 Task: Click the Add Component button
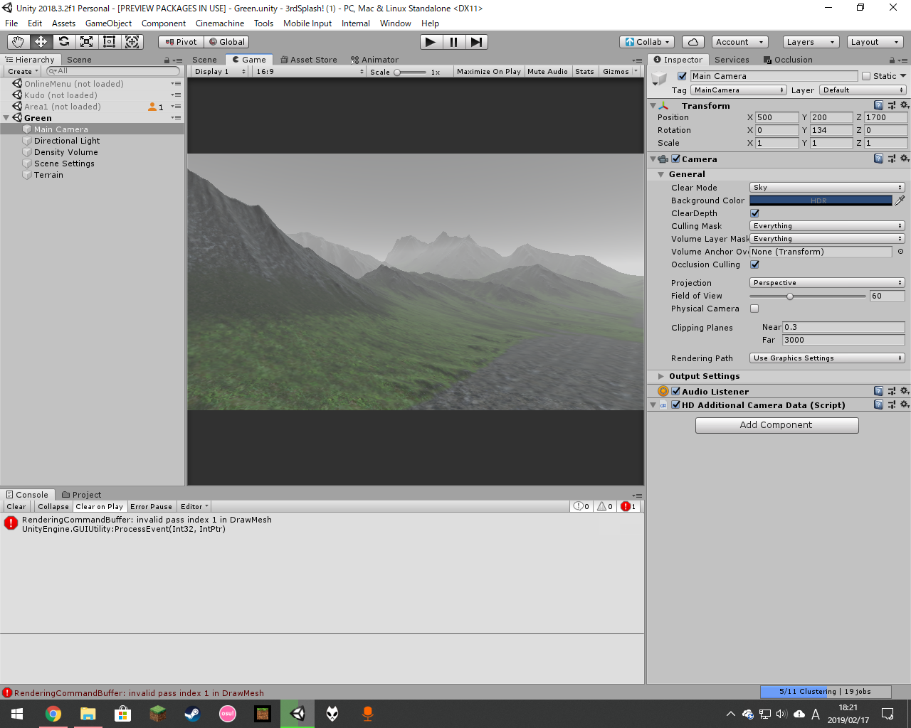coord(776,425)
